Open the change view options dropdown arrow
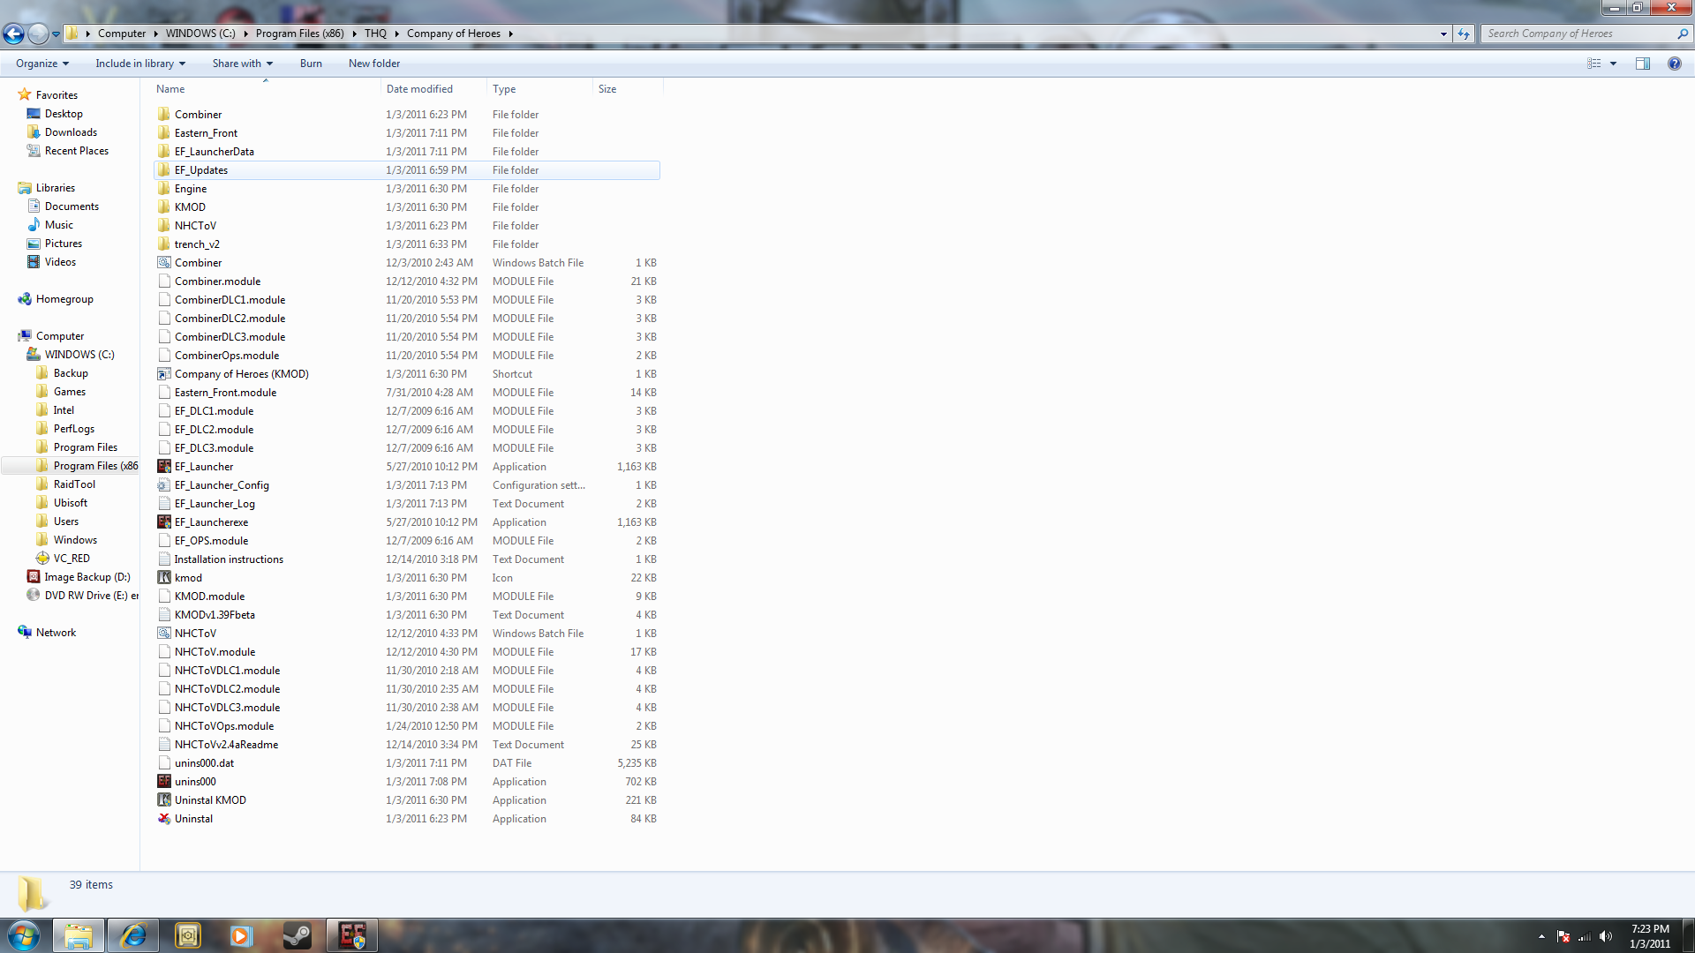Screen dimensions: 1695x953 [1613, 64]
